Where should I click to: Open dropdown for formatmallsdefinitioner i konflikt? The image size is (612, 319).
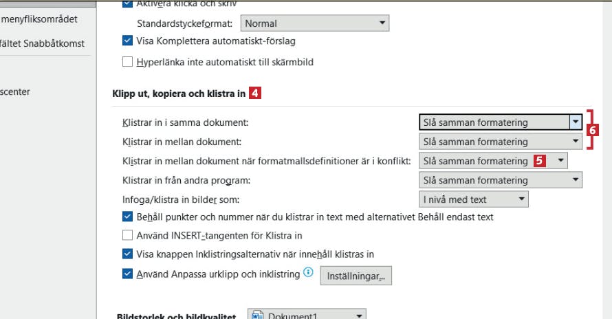coord(493,161)
